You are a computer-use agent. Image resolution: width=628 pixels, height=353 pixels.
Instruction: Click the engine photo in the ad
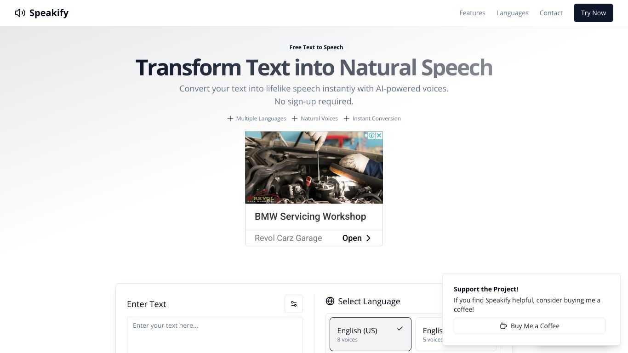tap(314, 167)
